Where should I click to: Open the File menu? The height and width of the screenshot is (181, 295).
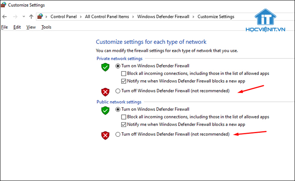(4, 27)
